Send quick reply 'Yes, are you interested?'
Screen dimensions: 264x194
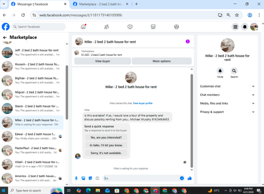click(x=106, y=138)
